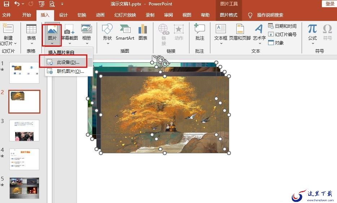The image size is (337, 203).
Task: Click the golden tree picture on the slide
Action: (165, 115)
